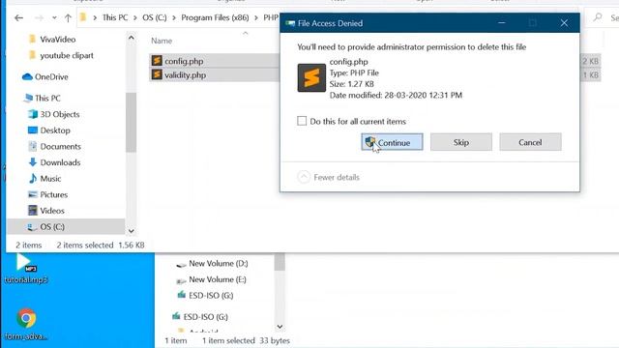Click sidebar scrollbar up arrow

[132, 38]
